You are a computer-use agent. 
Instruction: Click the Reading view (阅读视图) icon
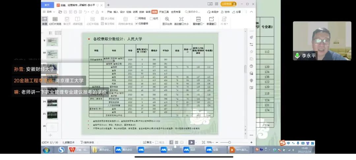coord(77,19)
